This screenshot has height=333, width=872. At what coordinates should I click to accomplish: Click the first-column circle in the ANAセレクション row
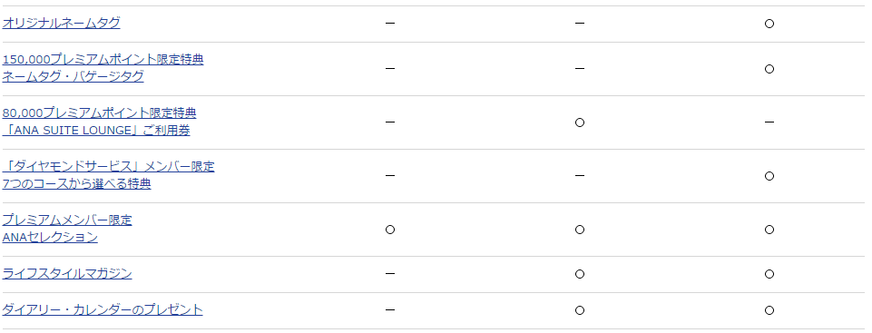click(390, 230)
